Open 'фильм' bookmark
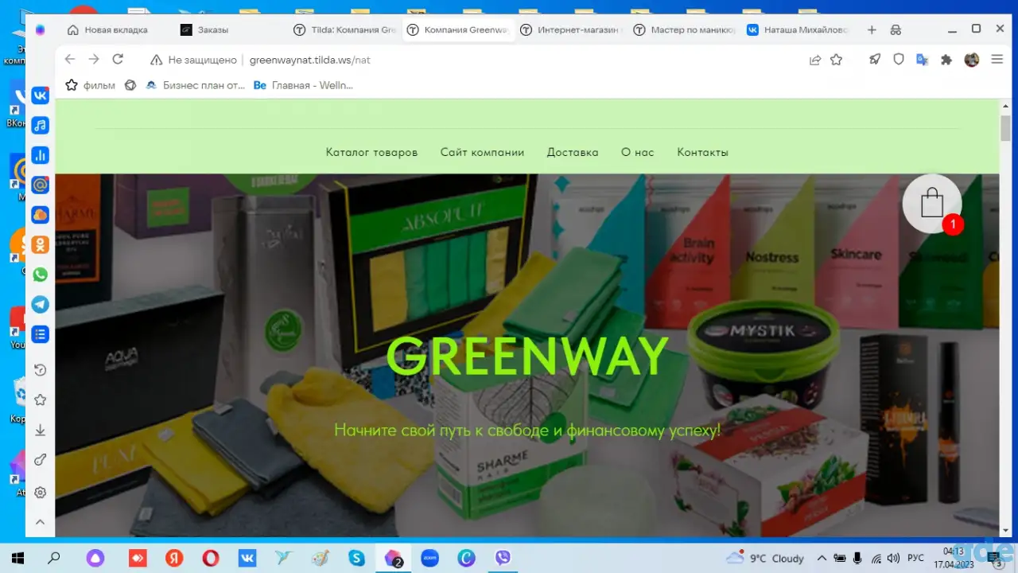Image resolution: width=1018 pixels, height=573 pixels. click(x=90, y=85)
